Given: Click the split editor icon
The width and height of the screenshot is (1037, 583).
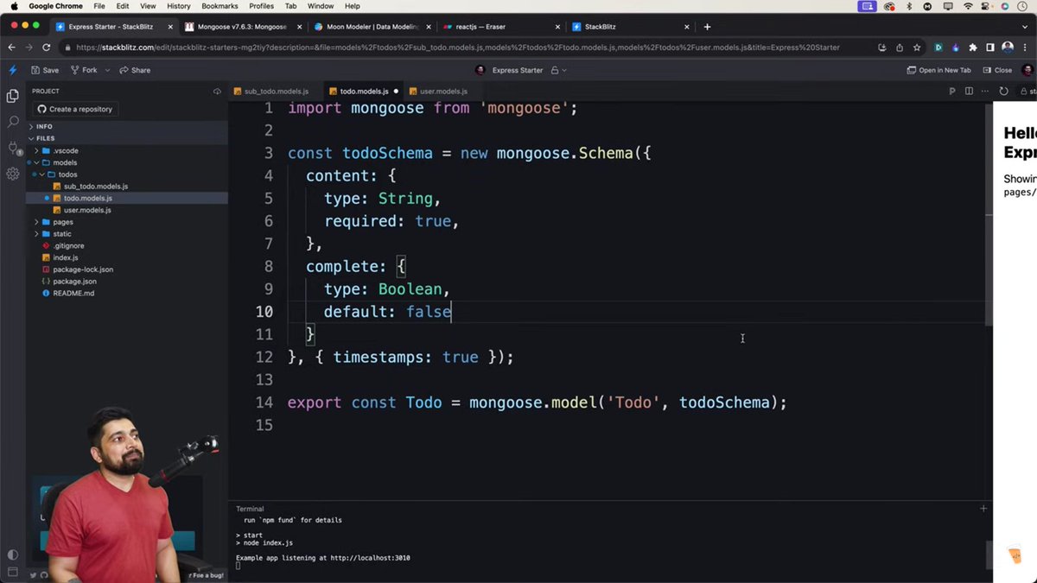Looking at the screenshot, I should pyautogui.click(x=969, y=90).
